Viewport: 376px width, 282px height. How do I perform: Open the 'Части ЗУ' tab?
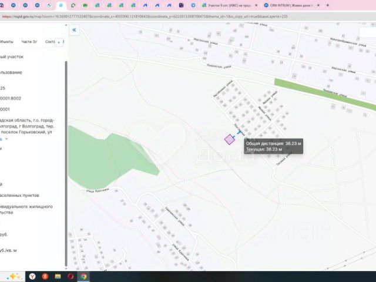pos(29,42)
